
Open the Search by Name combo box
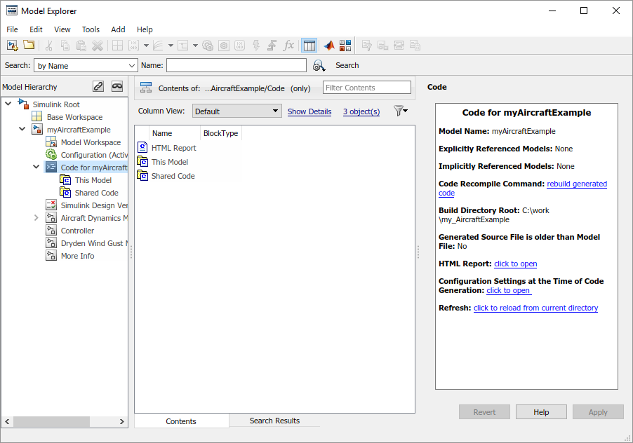click(x=86, y=66)
